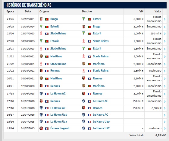Open Stade Reims link in the 31/01/2023 origin cell
The width and height of the screenshot is (169, 141).
[x=58, y=49]
